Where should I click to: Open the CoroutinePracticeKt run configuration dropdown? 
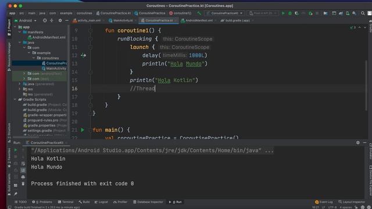(x=224, y=13)
